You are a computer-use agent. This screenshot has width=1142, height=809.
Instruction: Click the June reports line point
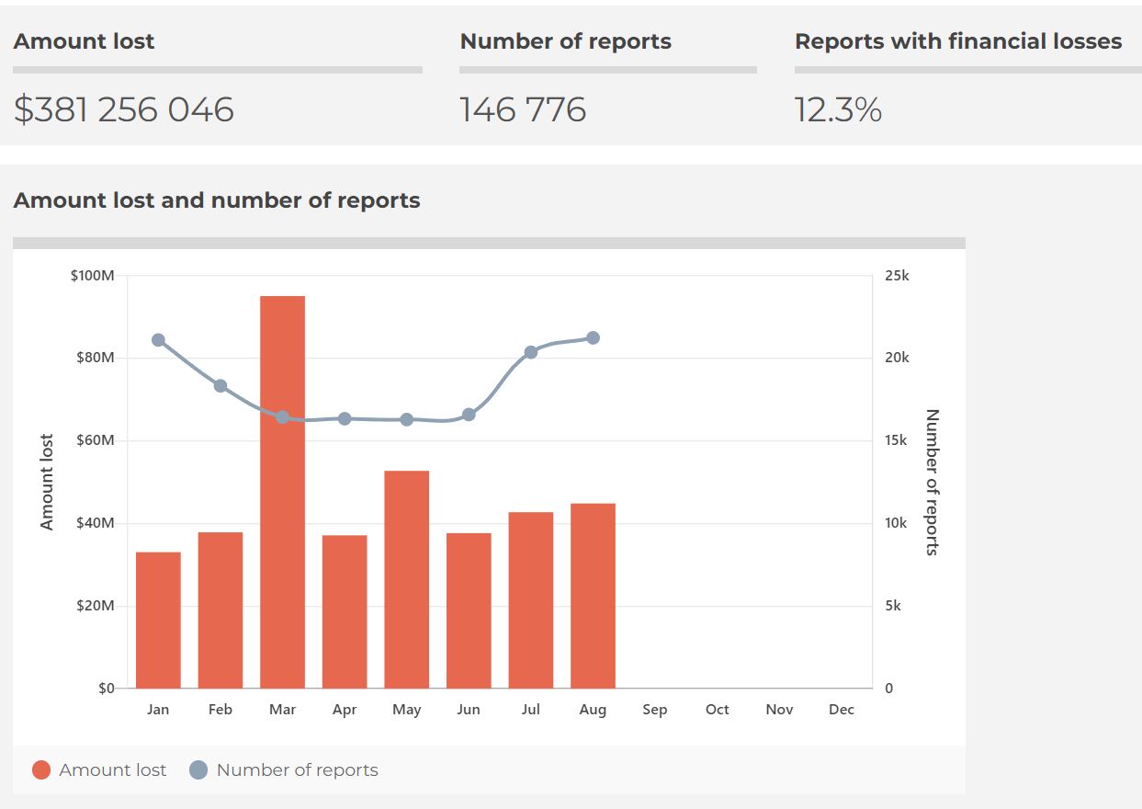point(469,415)
